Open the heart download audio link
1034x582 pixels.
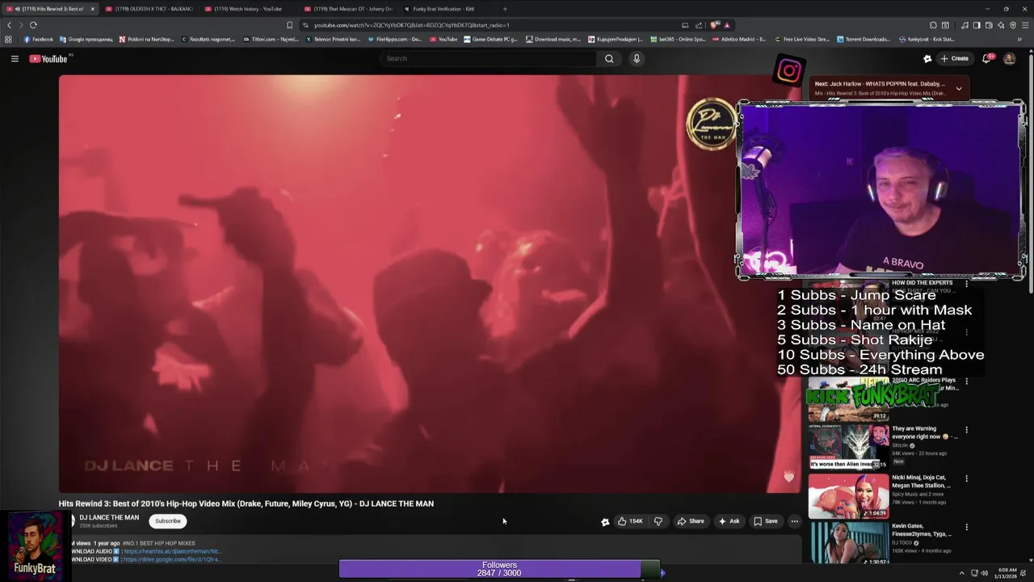coord(172,551)
